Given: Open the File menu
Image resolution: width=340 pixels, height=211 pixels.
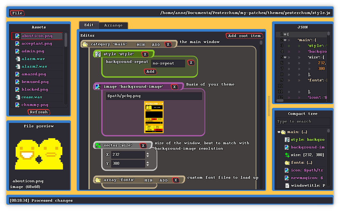Looking at the screenshot, I should 17,13.
